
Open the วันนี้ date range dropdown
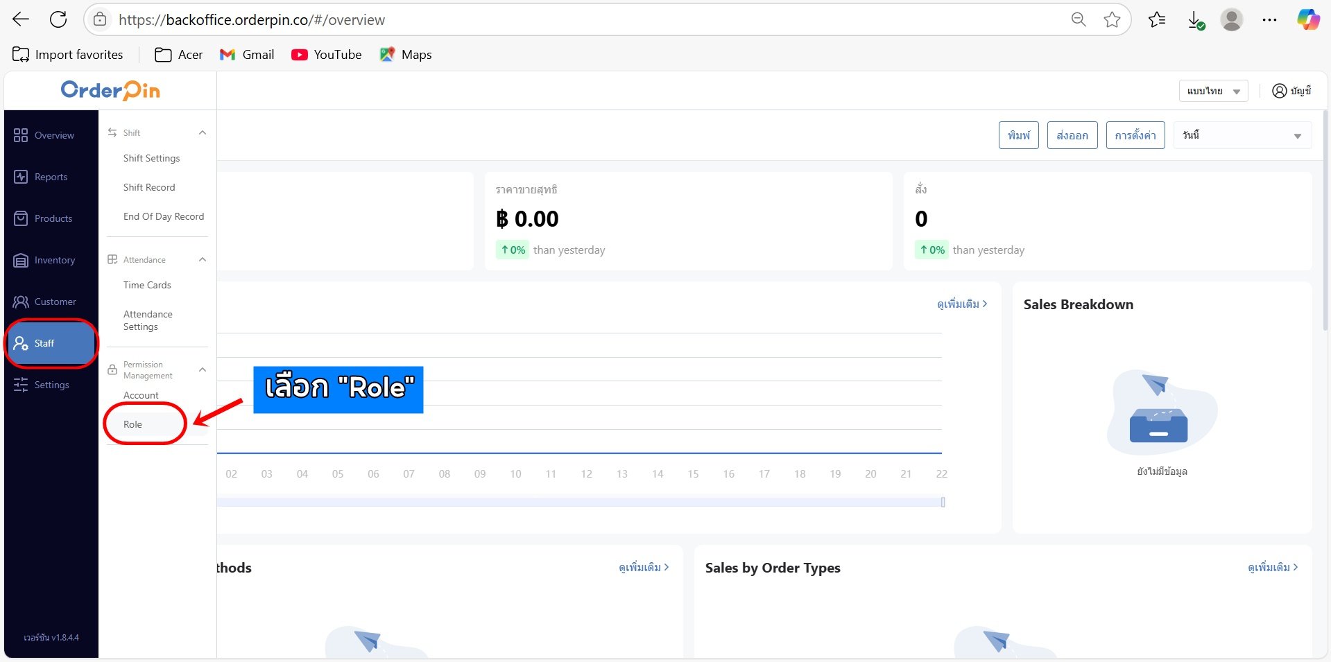pos(1242,135)
